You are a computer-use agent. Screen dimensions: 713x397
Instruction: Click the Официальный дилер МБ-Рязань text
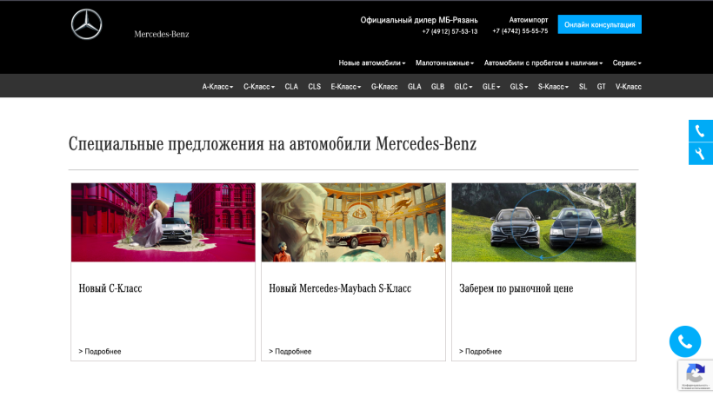point(419,20)
